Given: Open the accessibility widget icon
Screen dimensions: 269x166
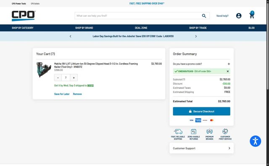Looking at the screenshot, I should pyautogui.click(x=255, y=141).
